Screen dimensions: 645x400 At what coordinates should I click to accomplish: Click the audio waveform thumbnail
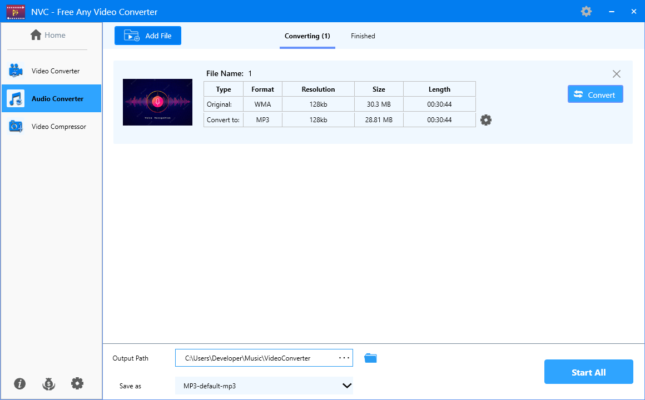click(157, 102)
